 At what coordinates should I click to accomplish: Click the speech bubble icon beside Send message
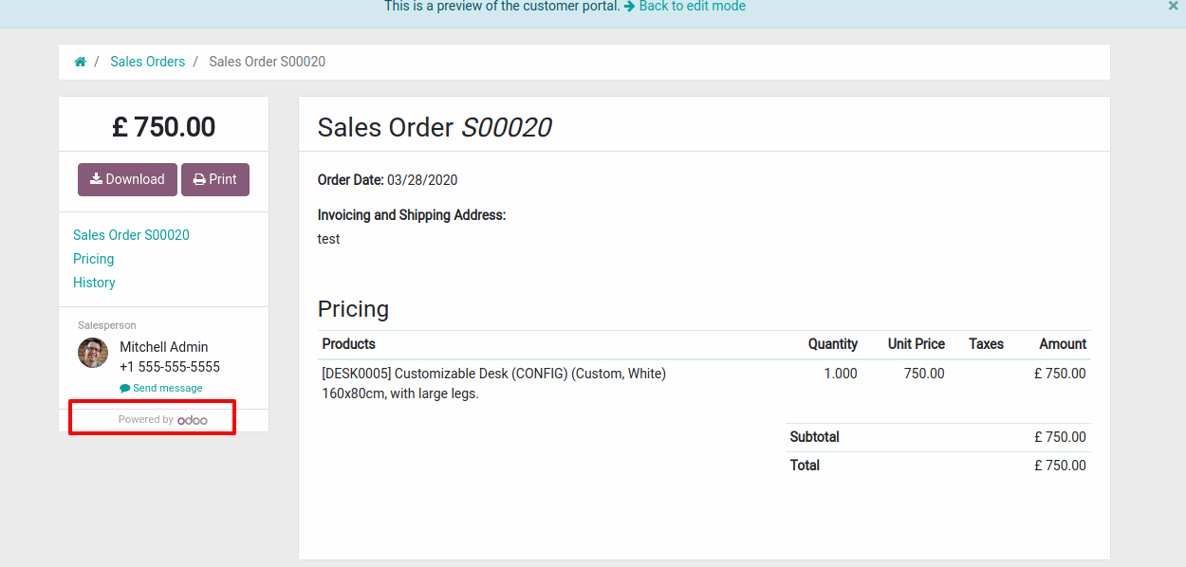tap(125, 389)
